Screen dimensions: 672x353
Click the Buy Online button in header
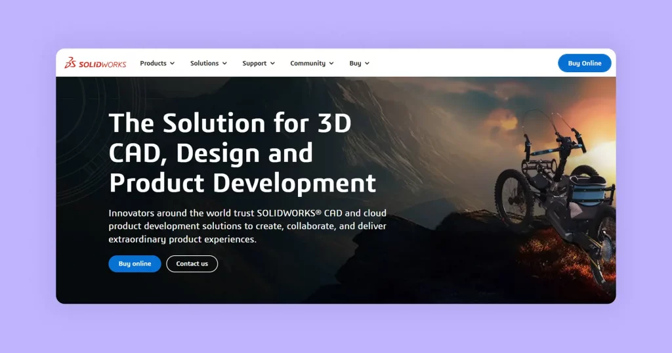point(584,63)
